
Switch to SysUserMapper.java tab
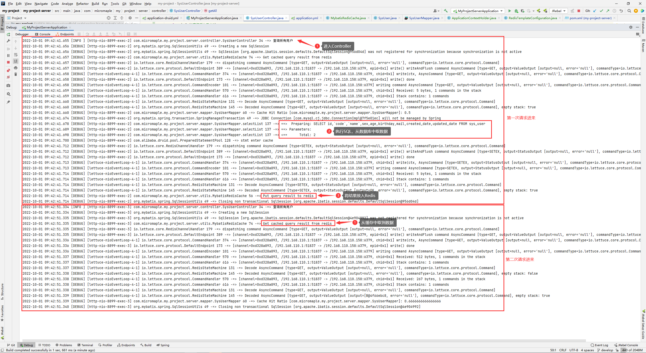[424, 18]
